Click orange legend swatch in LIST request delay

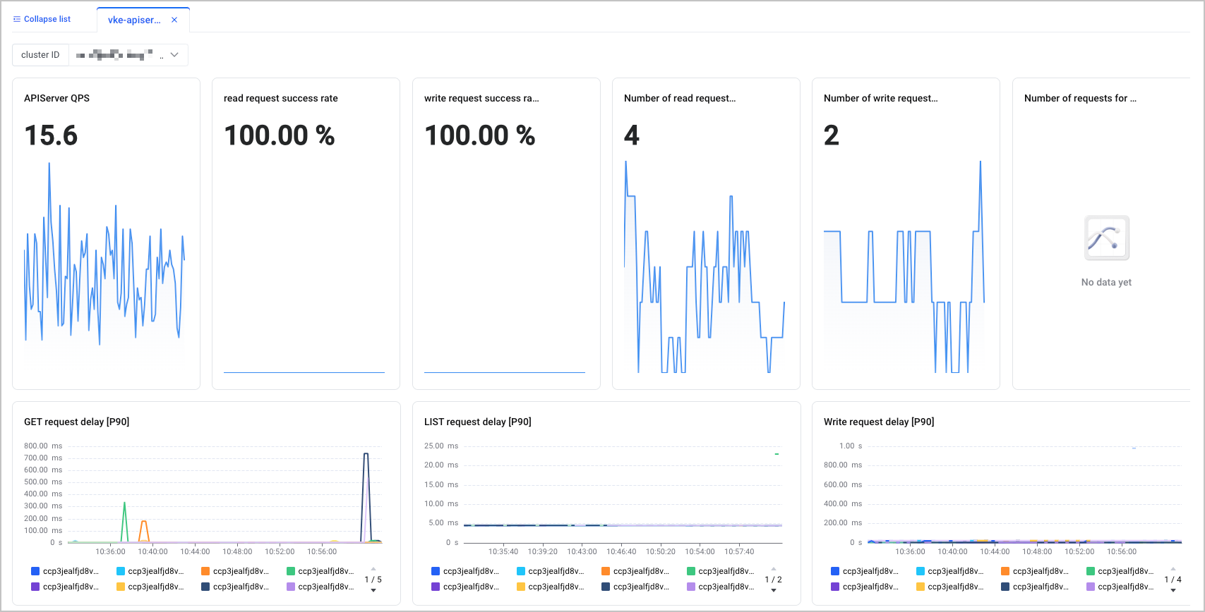click(x=606, y=571)
